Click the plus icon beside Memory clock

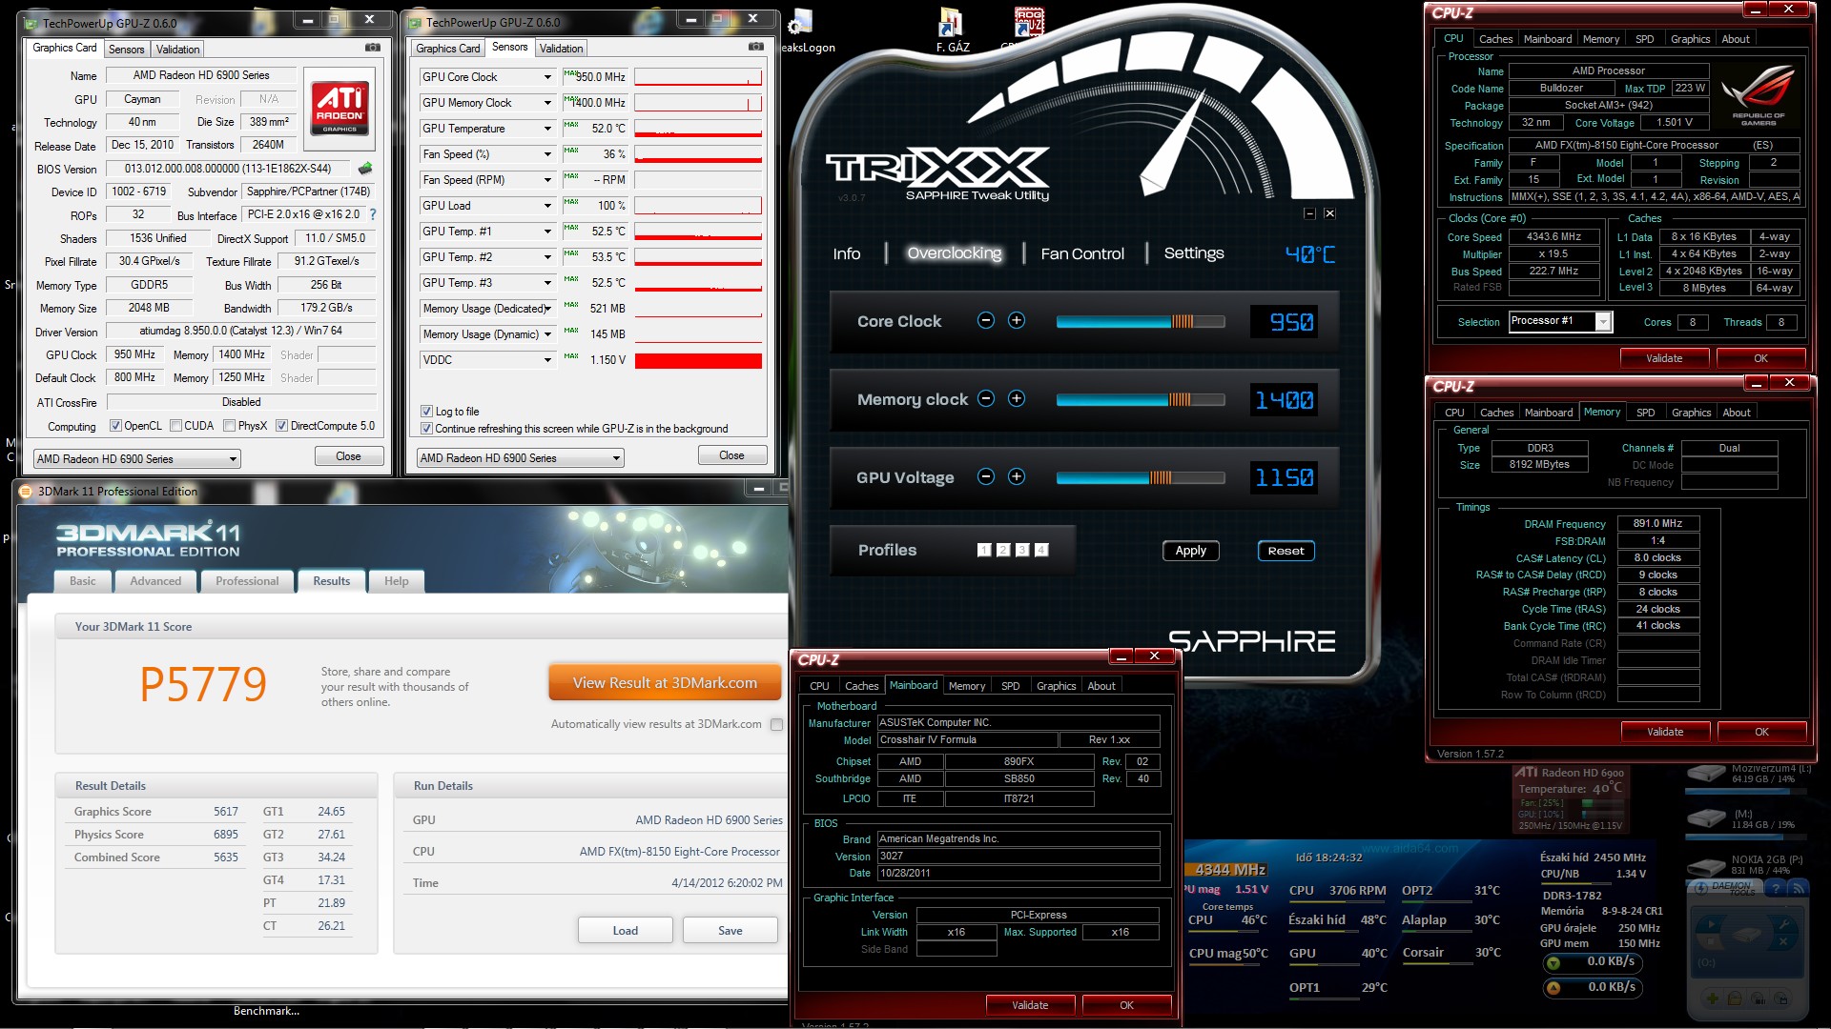[1017, 398]
